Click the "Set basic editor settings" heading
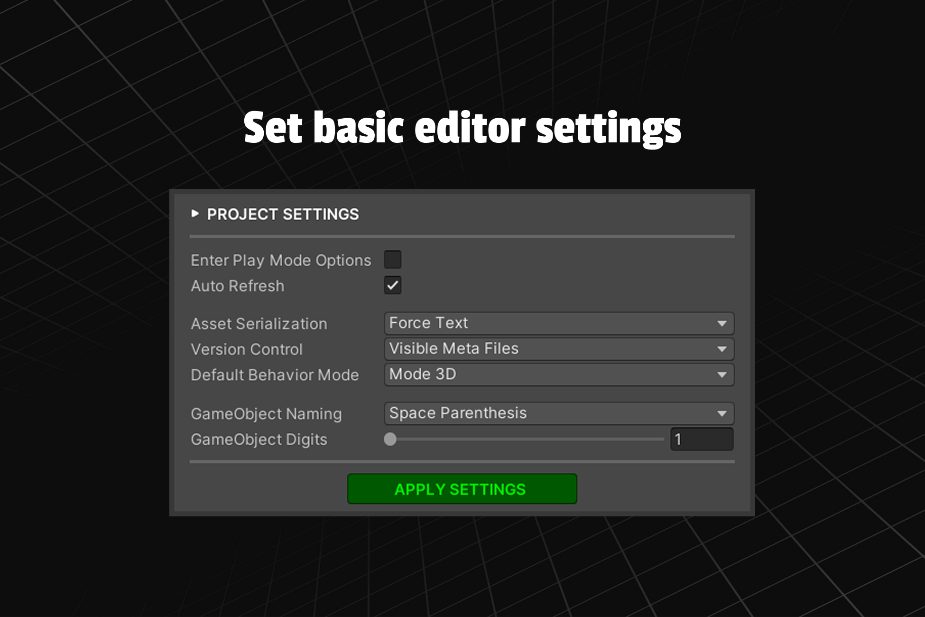Image resolution: width=925 pixels, height=617 pixels. point(462,128)
